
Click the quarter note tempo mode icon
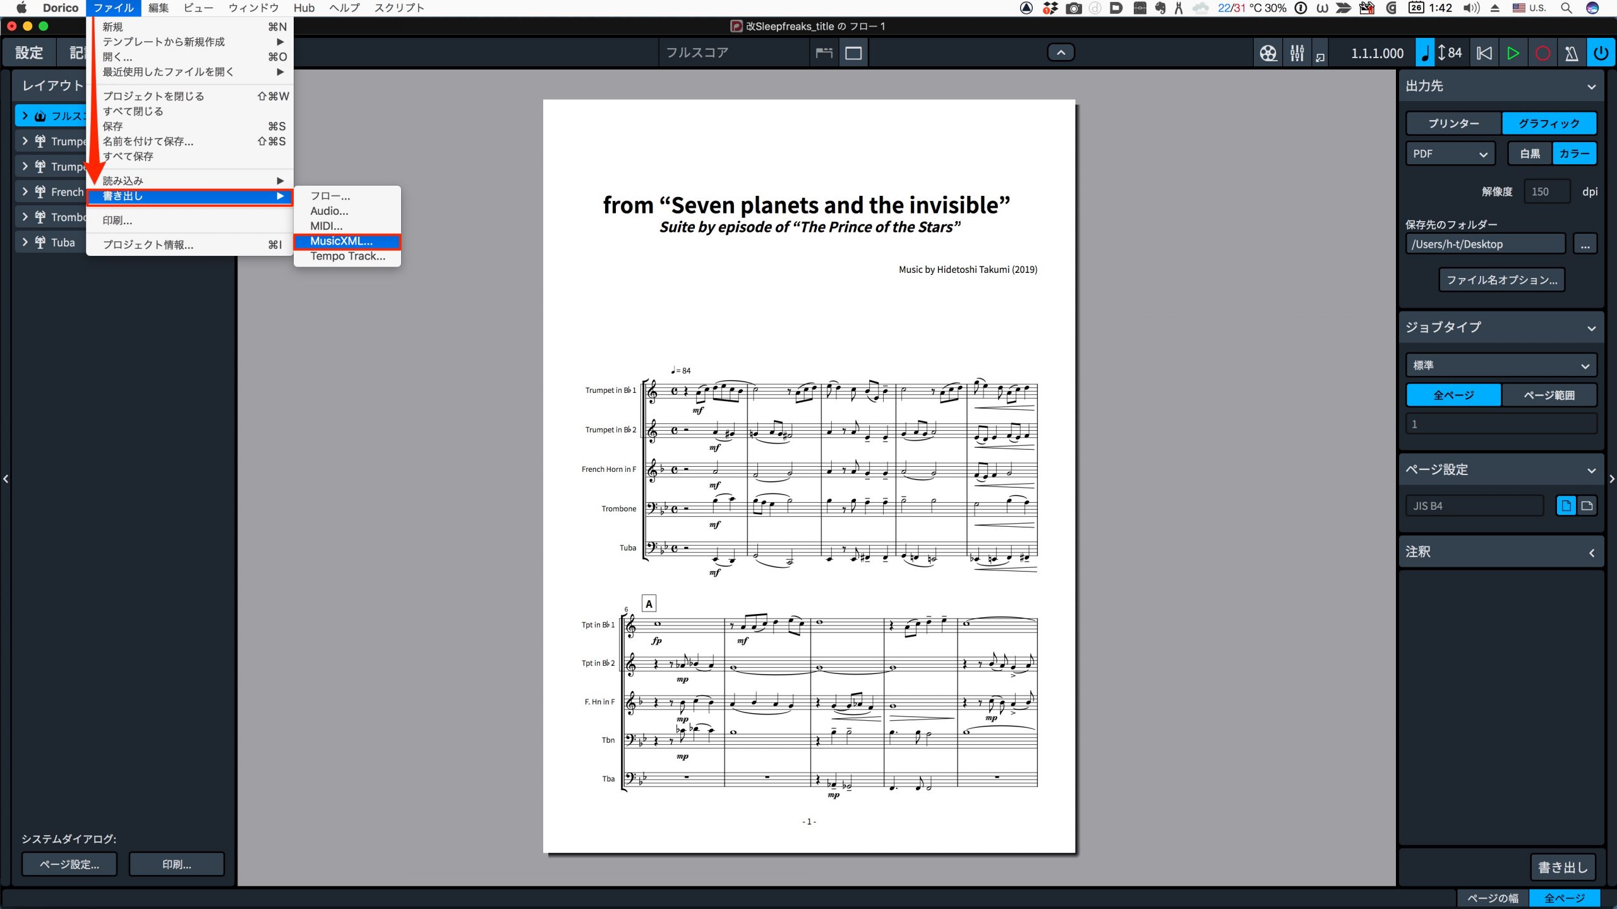tap(1425, 53)
